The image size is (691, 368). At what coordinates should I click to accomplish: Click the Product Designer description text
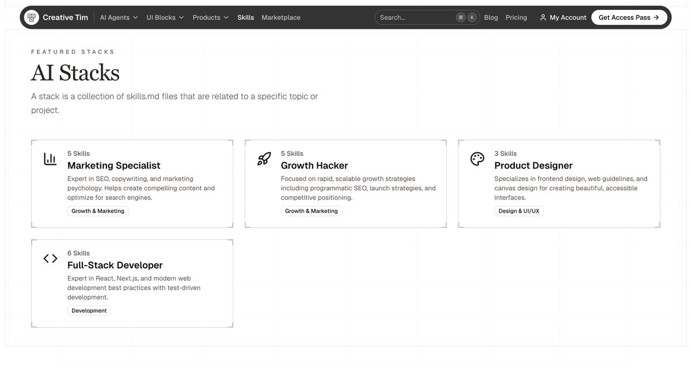pos(571,188)
